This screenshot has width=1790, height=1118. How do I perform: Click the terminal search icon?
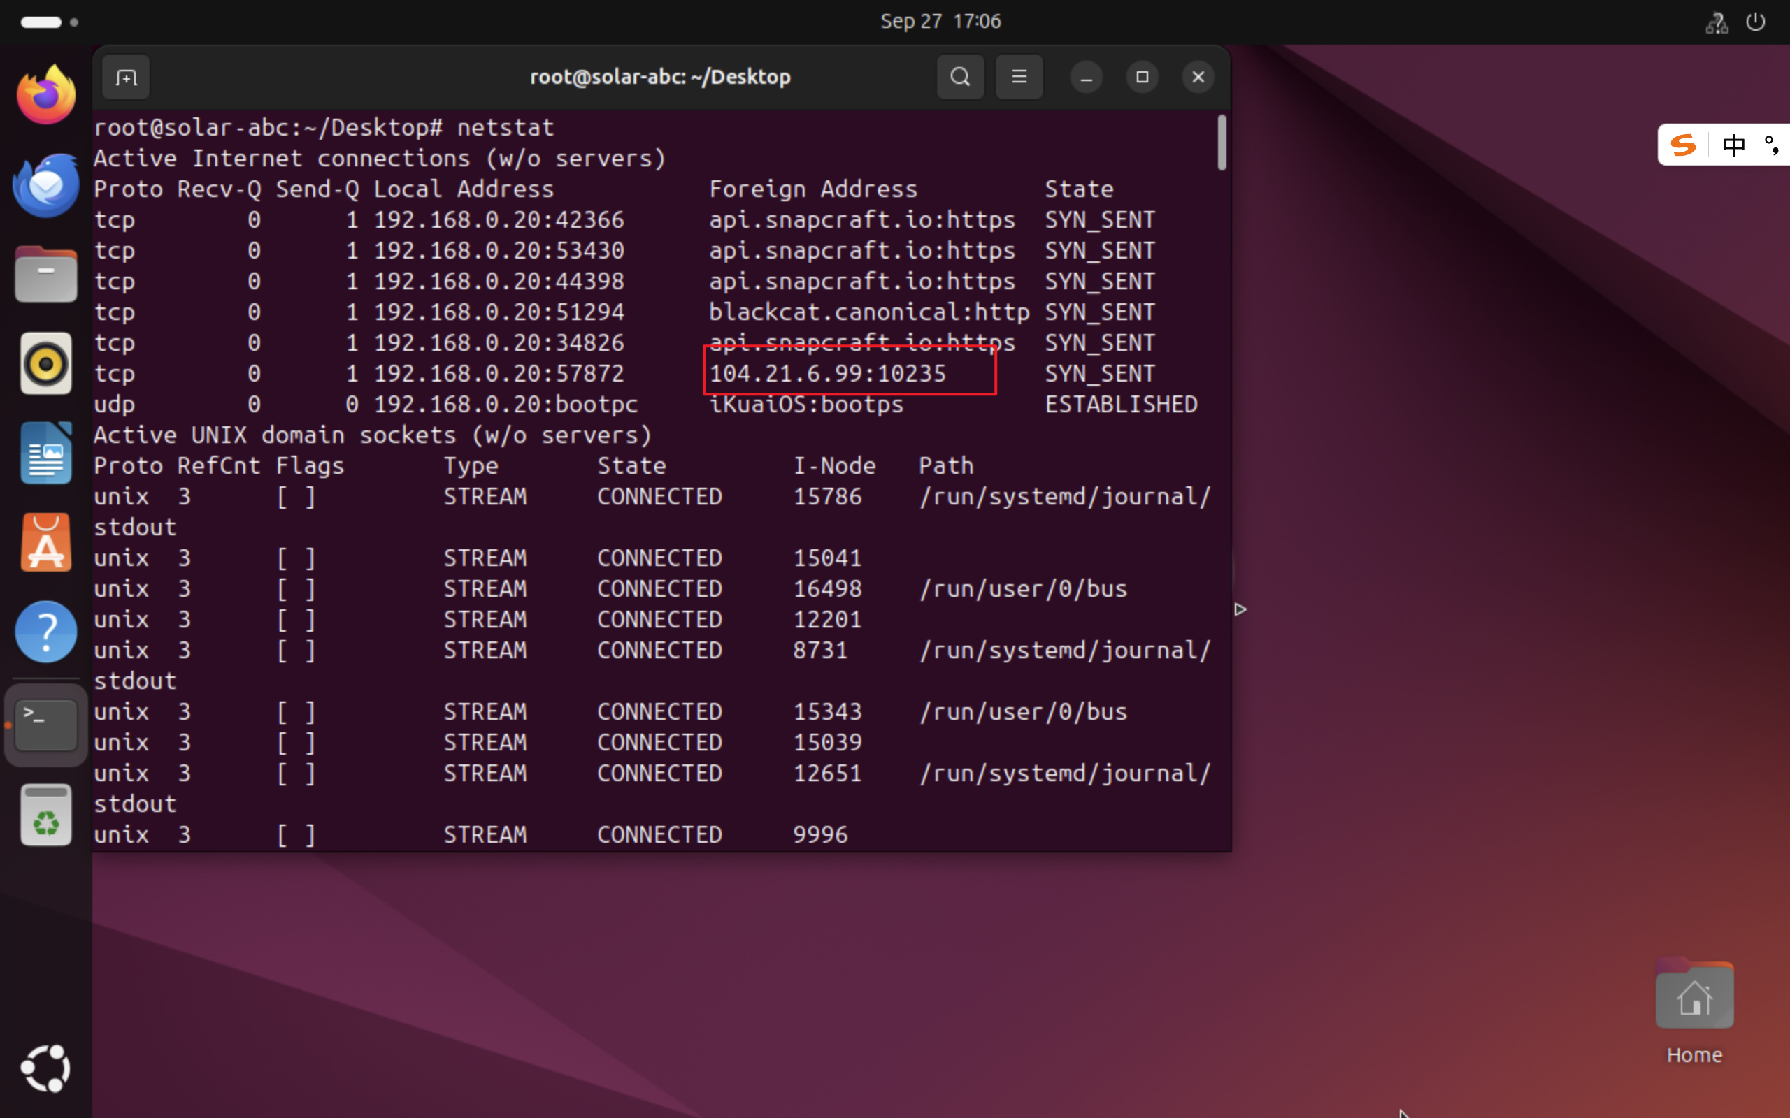(960, 77)
